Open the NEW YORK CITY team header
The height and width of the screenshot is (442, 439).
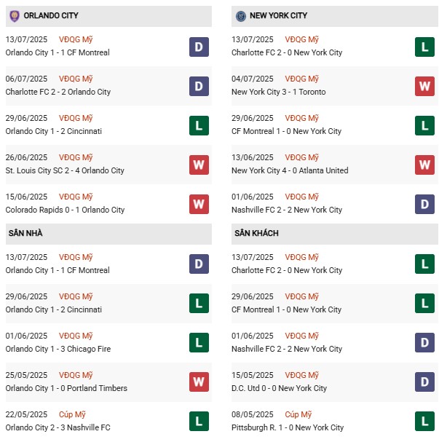pyautogui.click(x=278, y=15)
